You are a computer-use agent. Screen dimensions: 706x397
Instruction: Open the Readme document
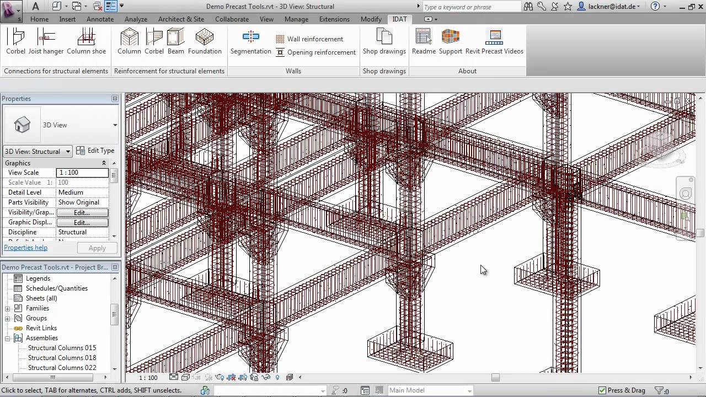click(424, 42)
